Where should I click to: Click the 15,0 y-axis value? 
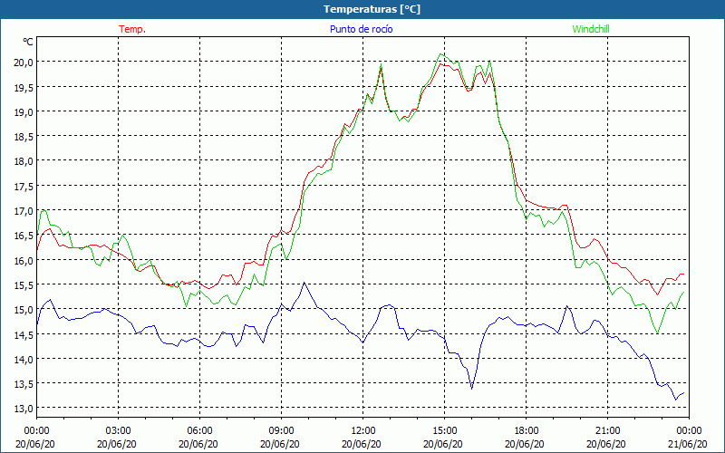[24, 310]
